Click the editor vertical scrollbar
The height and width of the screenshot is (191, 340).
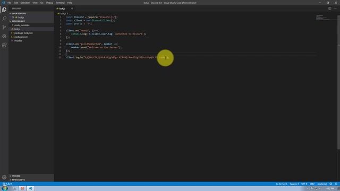[x=338, y=82]
